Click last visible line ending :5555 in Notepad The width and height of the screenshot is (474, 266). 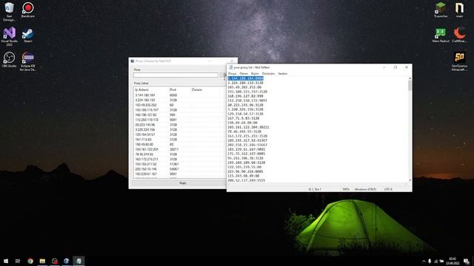coord(247,180)
